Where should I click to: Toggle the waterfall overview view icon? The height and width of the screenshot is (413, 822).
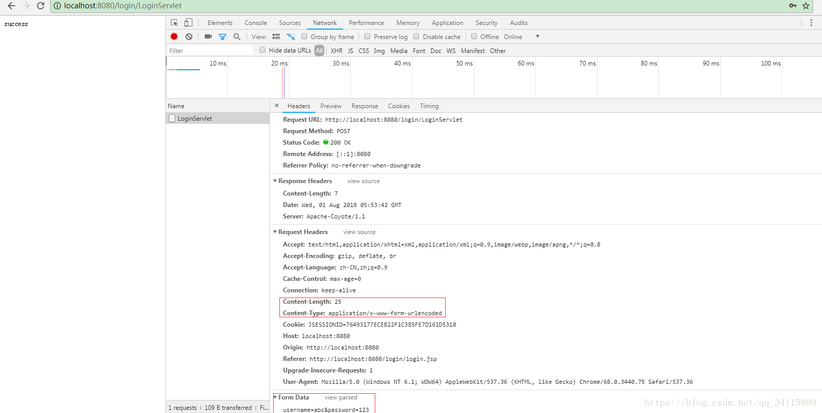pos(291,36)
